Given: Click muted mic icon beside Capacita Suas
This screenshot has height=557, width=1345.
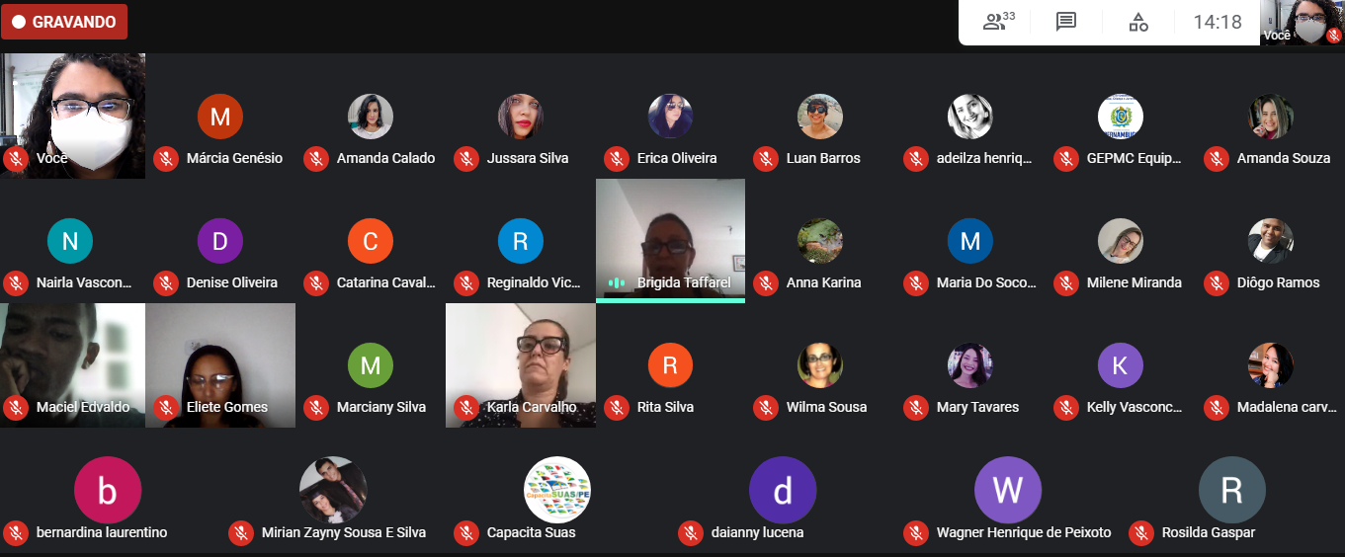Looking at the screenshot, I should [466, 532].
